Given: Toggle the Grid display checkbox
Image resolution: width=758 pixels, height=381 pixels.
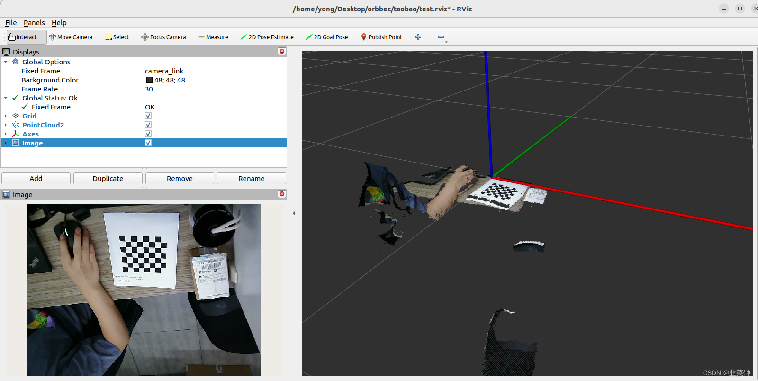Looking at the screenshot, I should (148, 116).
